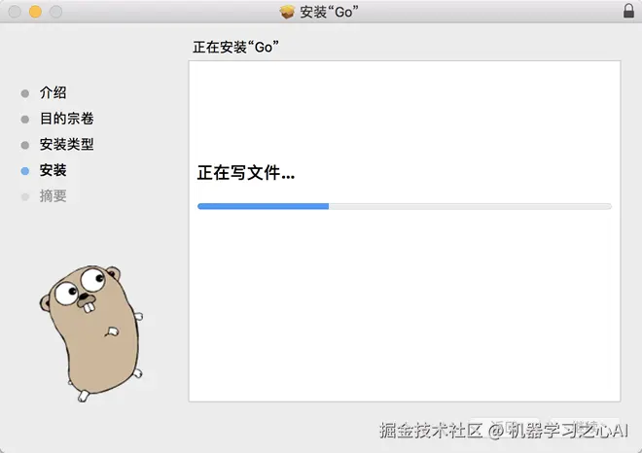Select the 介绍 step in sidebar
This screenshot has width=642, height=453.
pos(53,92)
